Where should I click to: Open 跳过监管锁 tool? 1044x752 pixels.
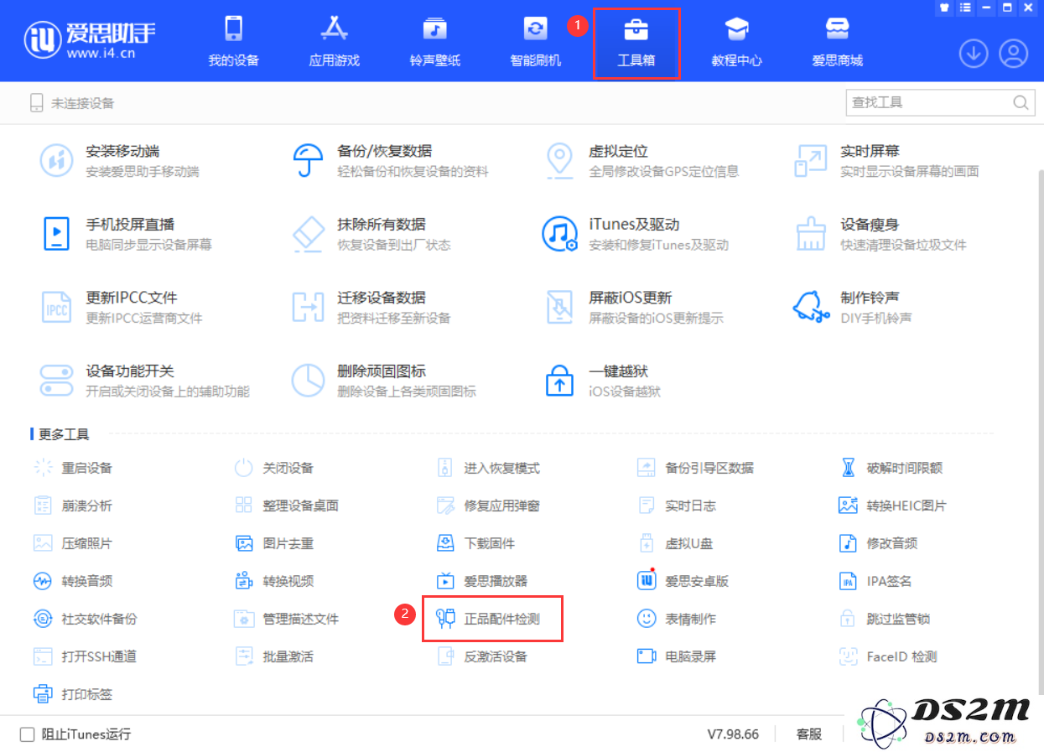pos(885,619)
